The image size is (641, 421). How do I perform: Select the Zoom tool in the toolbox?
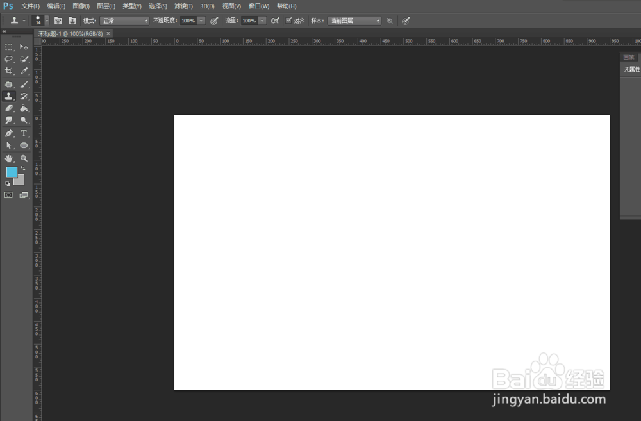(x=24, y=158)
